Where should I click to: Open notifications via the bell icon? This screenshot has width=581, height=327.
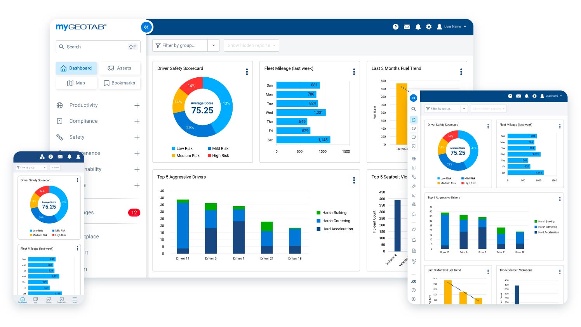point(417,26)
